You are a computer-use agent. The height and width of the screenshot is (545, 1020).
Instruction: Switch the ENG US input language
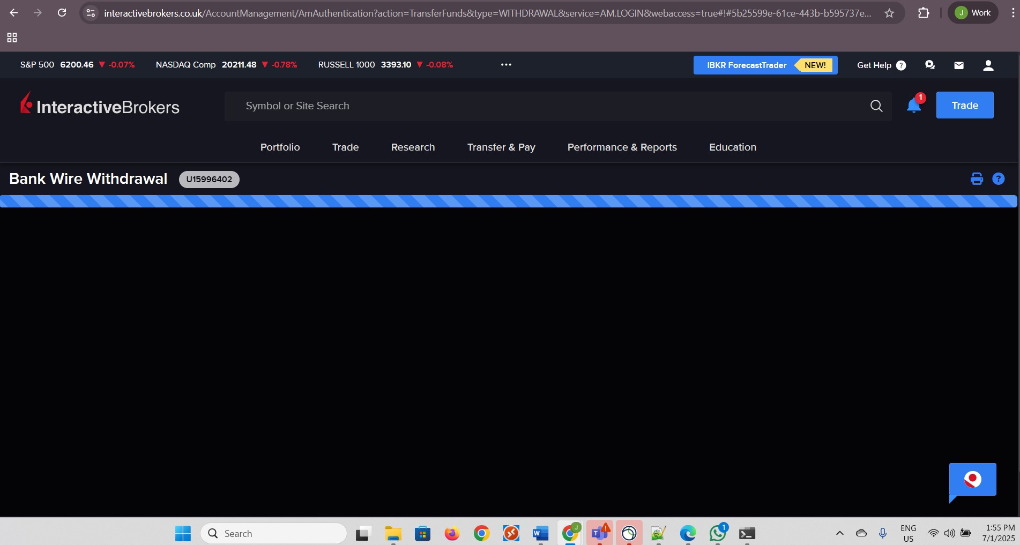click(909, 533)
